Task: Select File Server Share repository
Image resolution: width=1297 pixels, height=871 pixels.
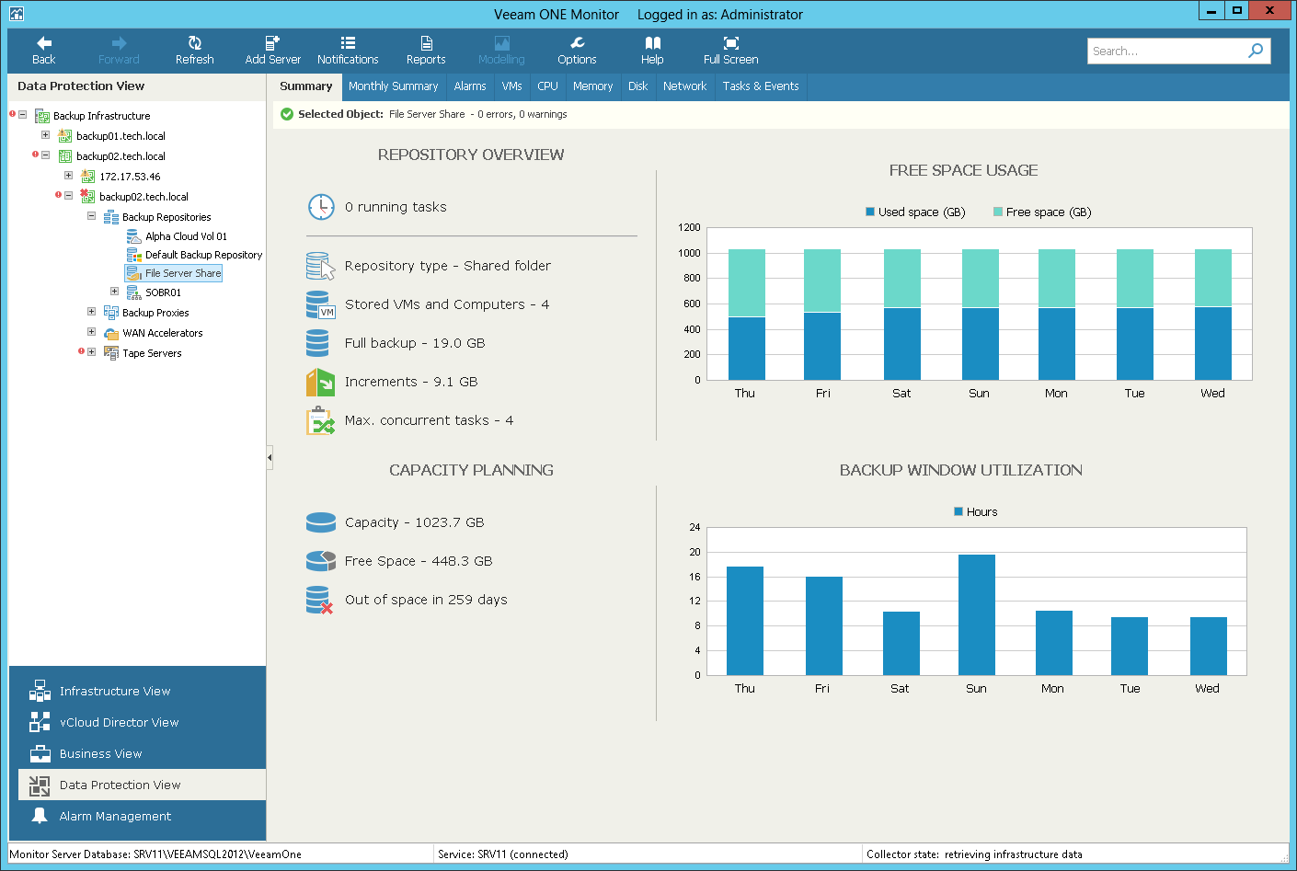Action: (183, 273)
